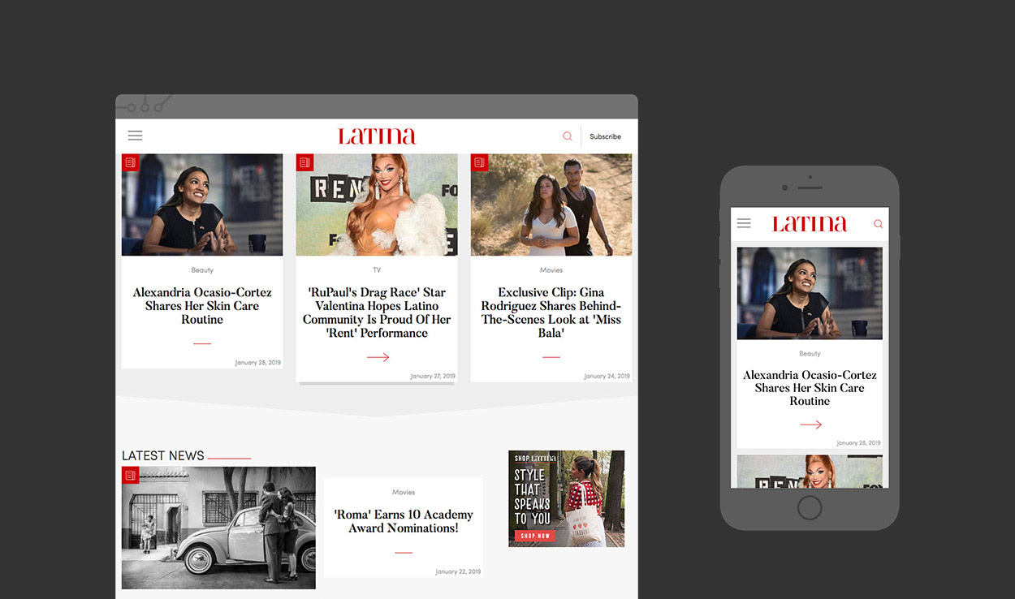Tap the partially visible Valentina photo on phone
Viewport: 1015px width, 599px height.
point(810,472)
